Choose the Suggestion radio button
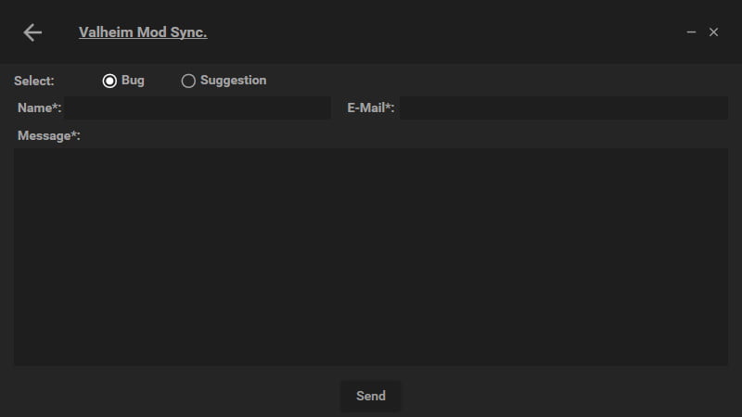The height and width of the screenshot is (417, 742). 188,81
